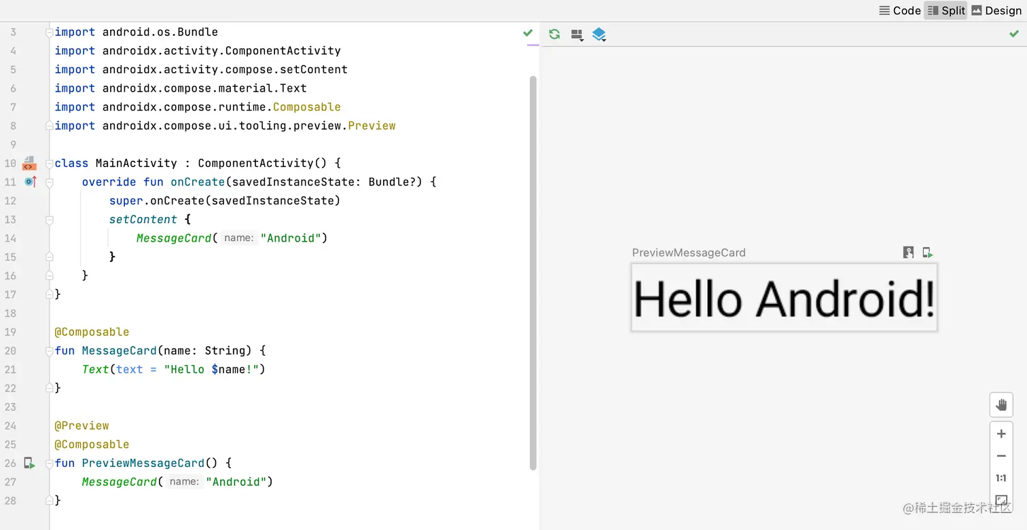Viewport: 1027px width, 530px height.
Task: Click the setContent call on line 13
Action: (x=143, y=219)
